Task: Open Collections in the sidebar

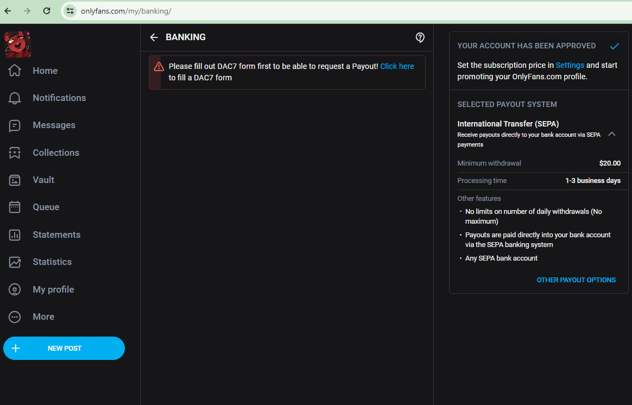Action: coord(56,153)
